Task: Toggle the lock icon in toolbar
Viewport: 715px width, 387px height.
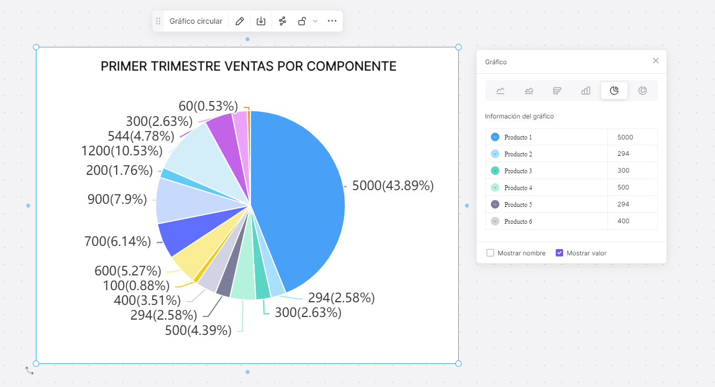Action: coord(302,21)
